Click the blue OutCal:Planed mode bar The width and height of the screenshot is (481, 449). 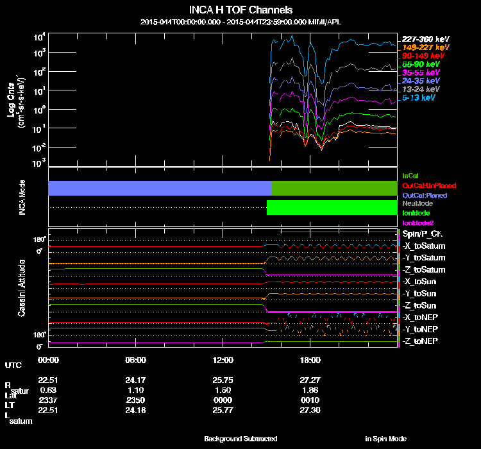pyautogui.click(x=160, y=188)
